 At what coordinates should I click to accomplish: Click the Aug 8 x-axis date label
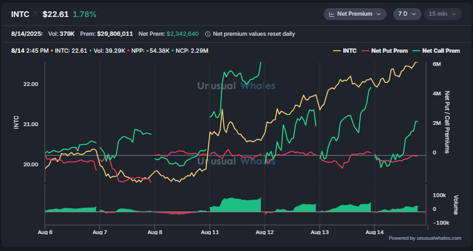coord(155,232)
